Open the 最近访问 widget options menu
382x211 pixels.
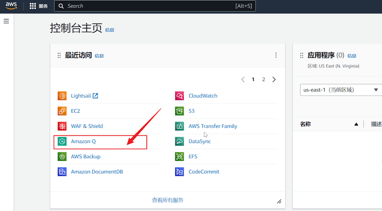pos(276,55)
